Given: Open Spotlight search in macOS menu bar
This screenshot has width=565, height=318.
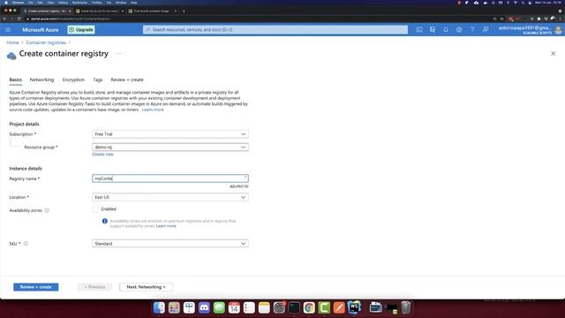Looking at the screenshot, I should click(523, 3).
